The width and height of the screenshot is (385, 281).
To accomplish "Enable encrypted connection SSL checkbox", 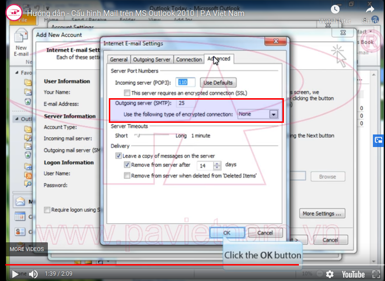I will point(127,93).
